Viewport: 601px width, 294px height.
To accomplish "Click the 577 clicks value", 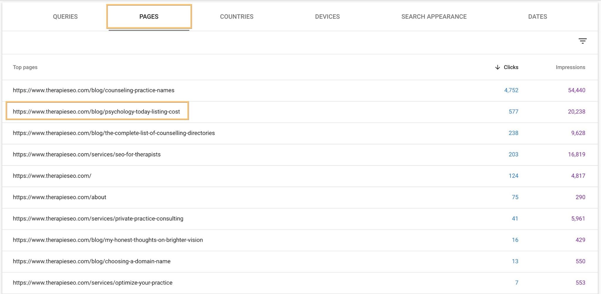I will (x=513, y=112).
